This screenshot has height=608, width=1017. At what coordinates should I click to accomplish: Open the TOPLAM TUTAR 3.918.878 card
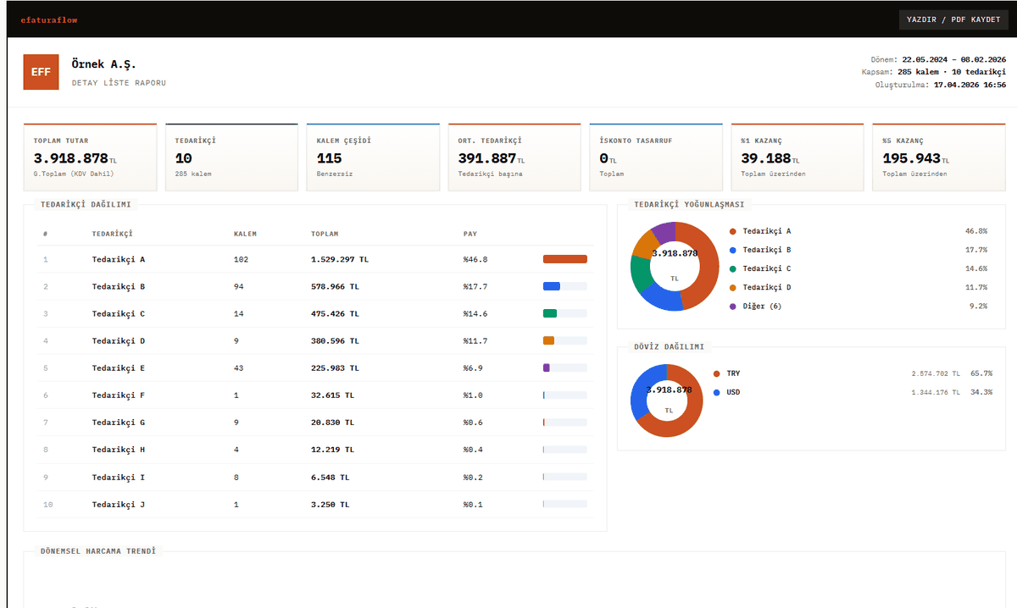pyautogui.click(x=90, y=158)
